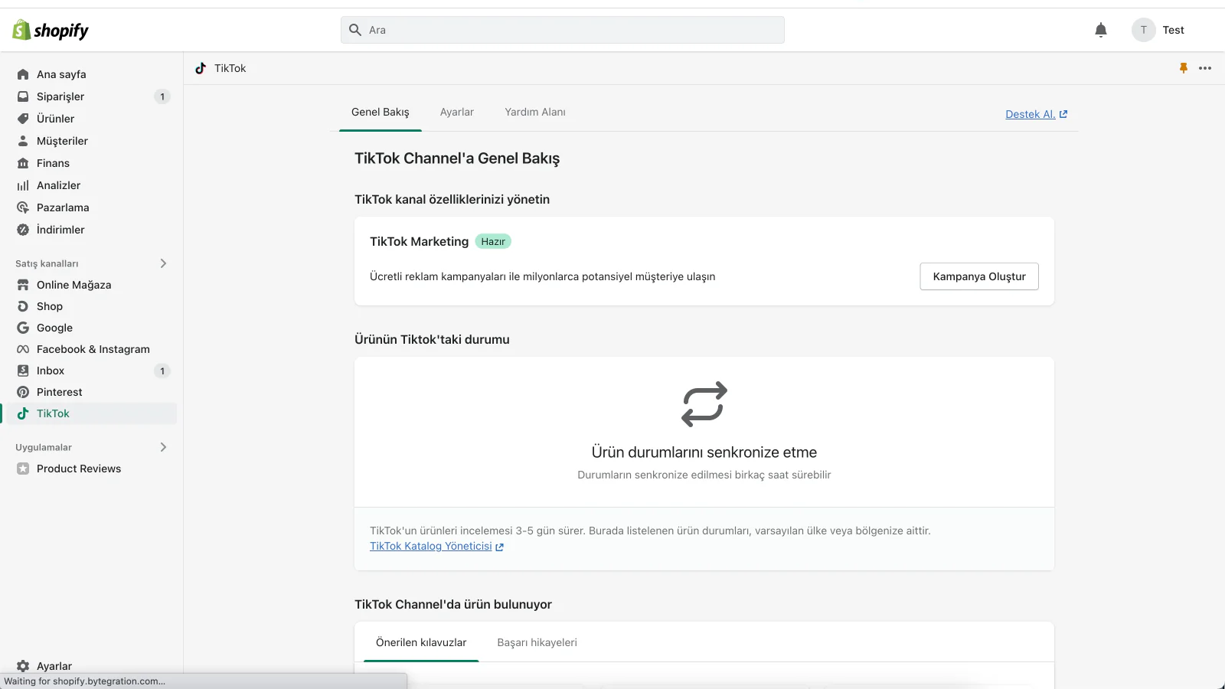The height and width of the screenshot is (689, 1225).
Task: Open the TikTok Katalog Yöneticisi link
Action: [x=436, y=546]
